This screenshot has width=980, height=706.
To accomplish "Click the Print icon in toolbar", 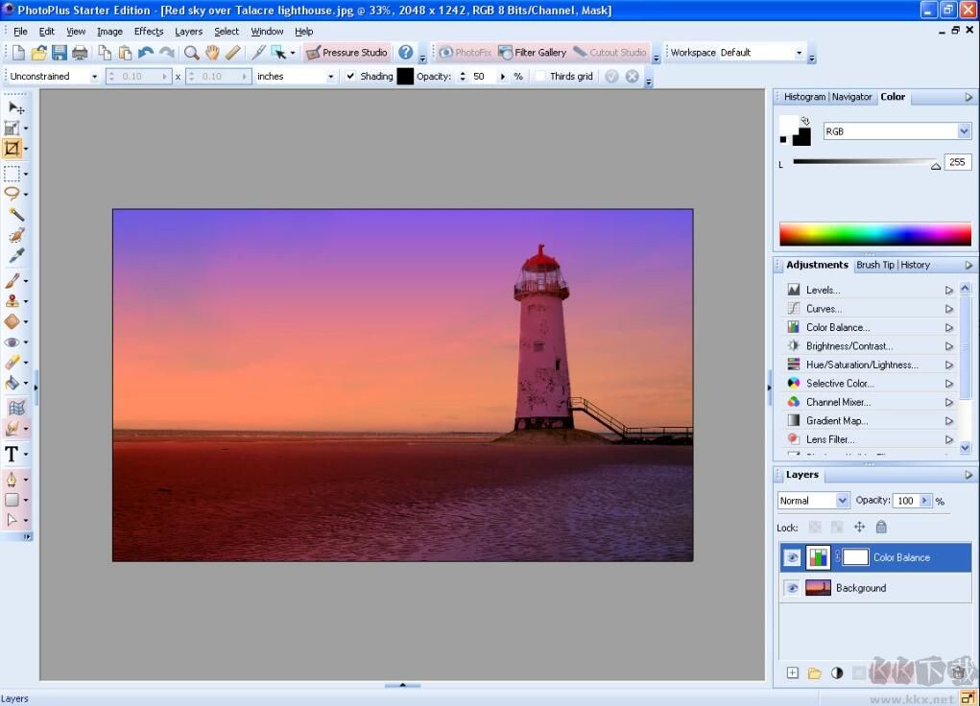I will pyautogui.click(x=80, y=53).
